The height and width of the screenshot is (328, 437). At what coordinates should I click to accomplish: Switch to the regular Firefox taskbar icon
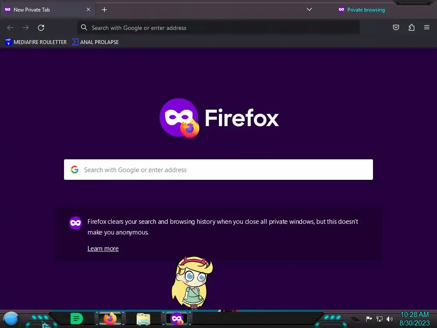110,319
